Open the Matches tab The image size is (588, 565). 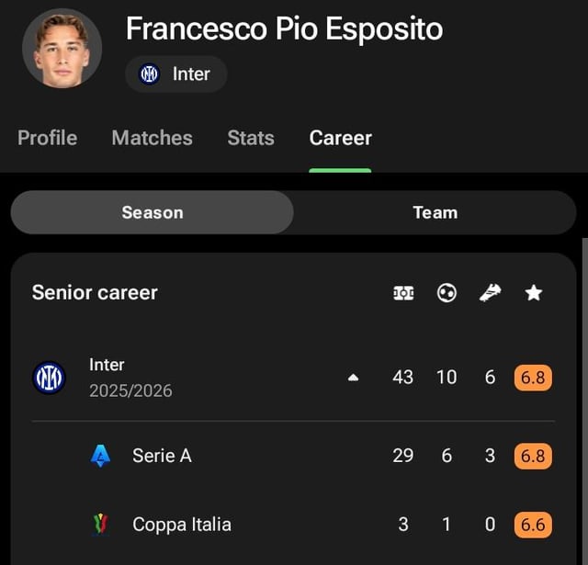[x=152, y=138]
